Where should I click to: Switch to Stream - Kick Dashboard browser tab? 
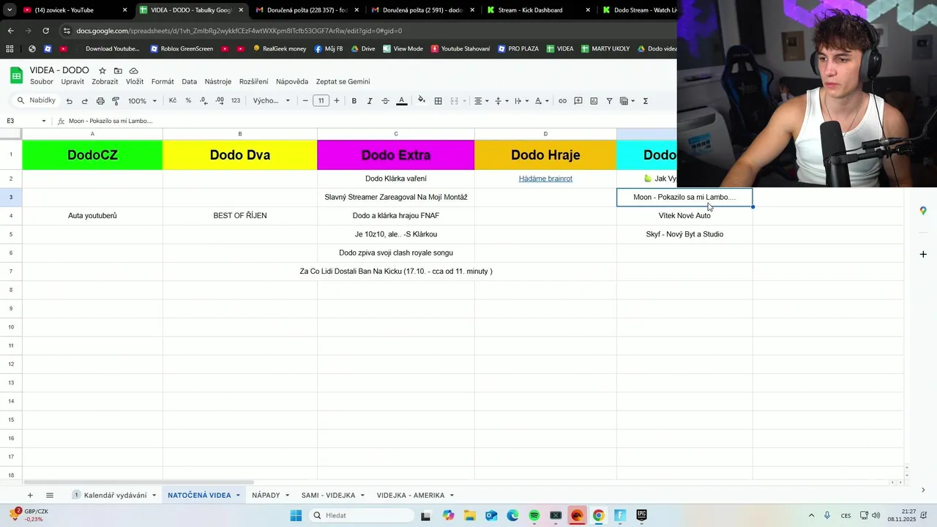530,10
